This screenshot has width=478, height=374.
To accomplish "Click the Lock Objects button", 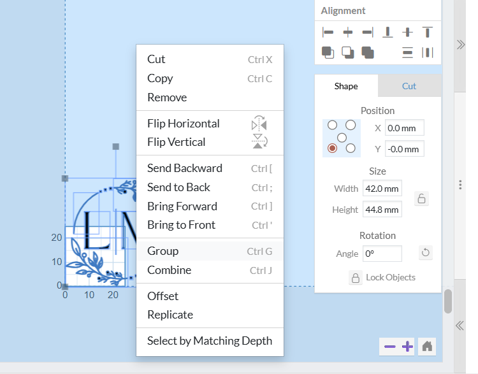I will (x=383, y=278).
